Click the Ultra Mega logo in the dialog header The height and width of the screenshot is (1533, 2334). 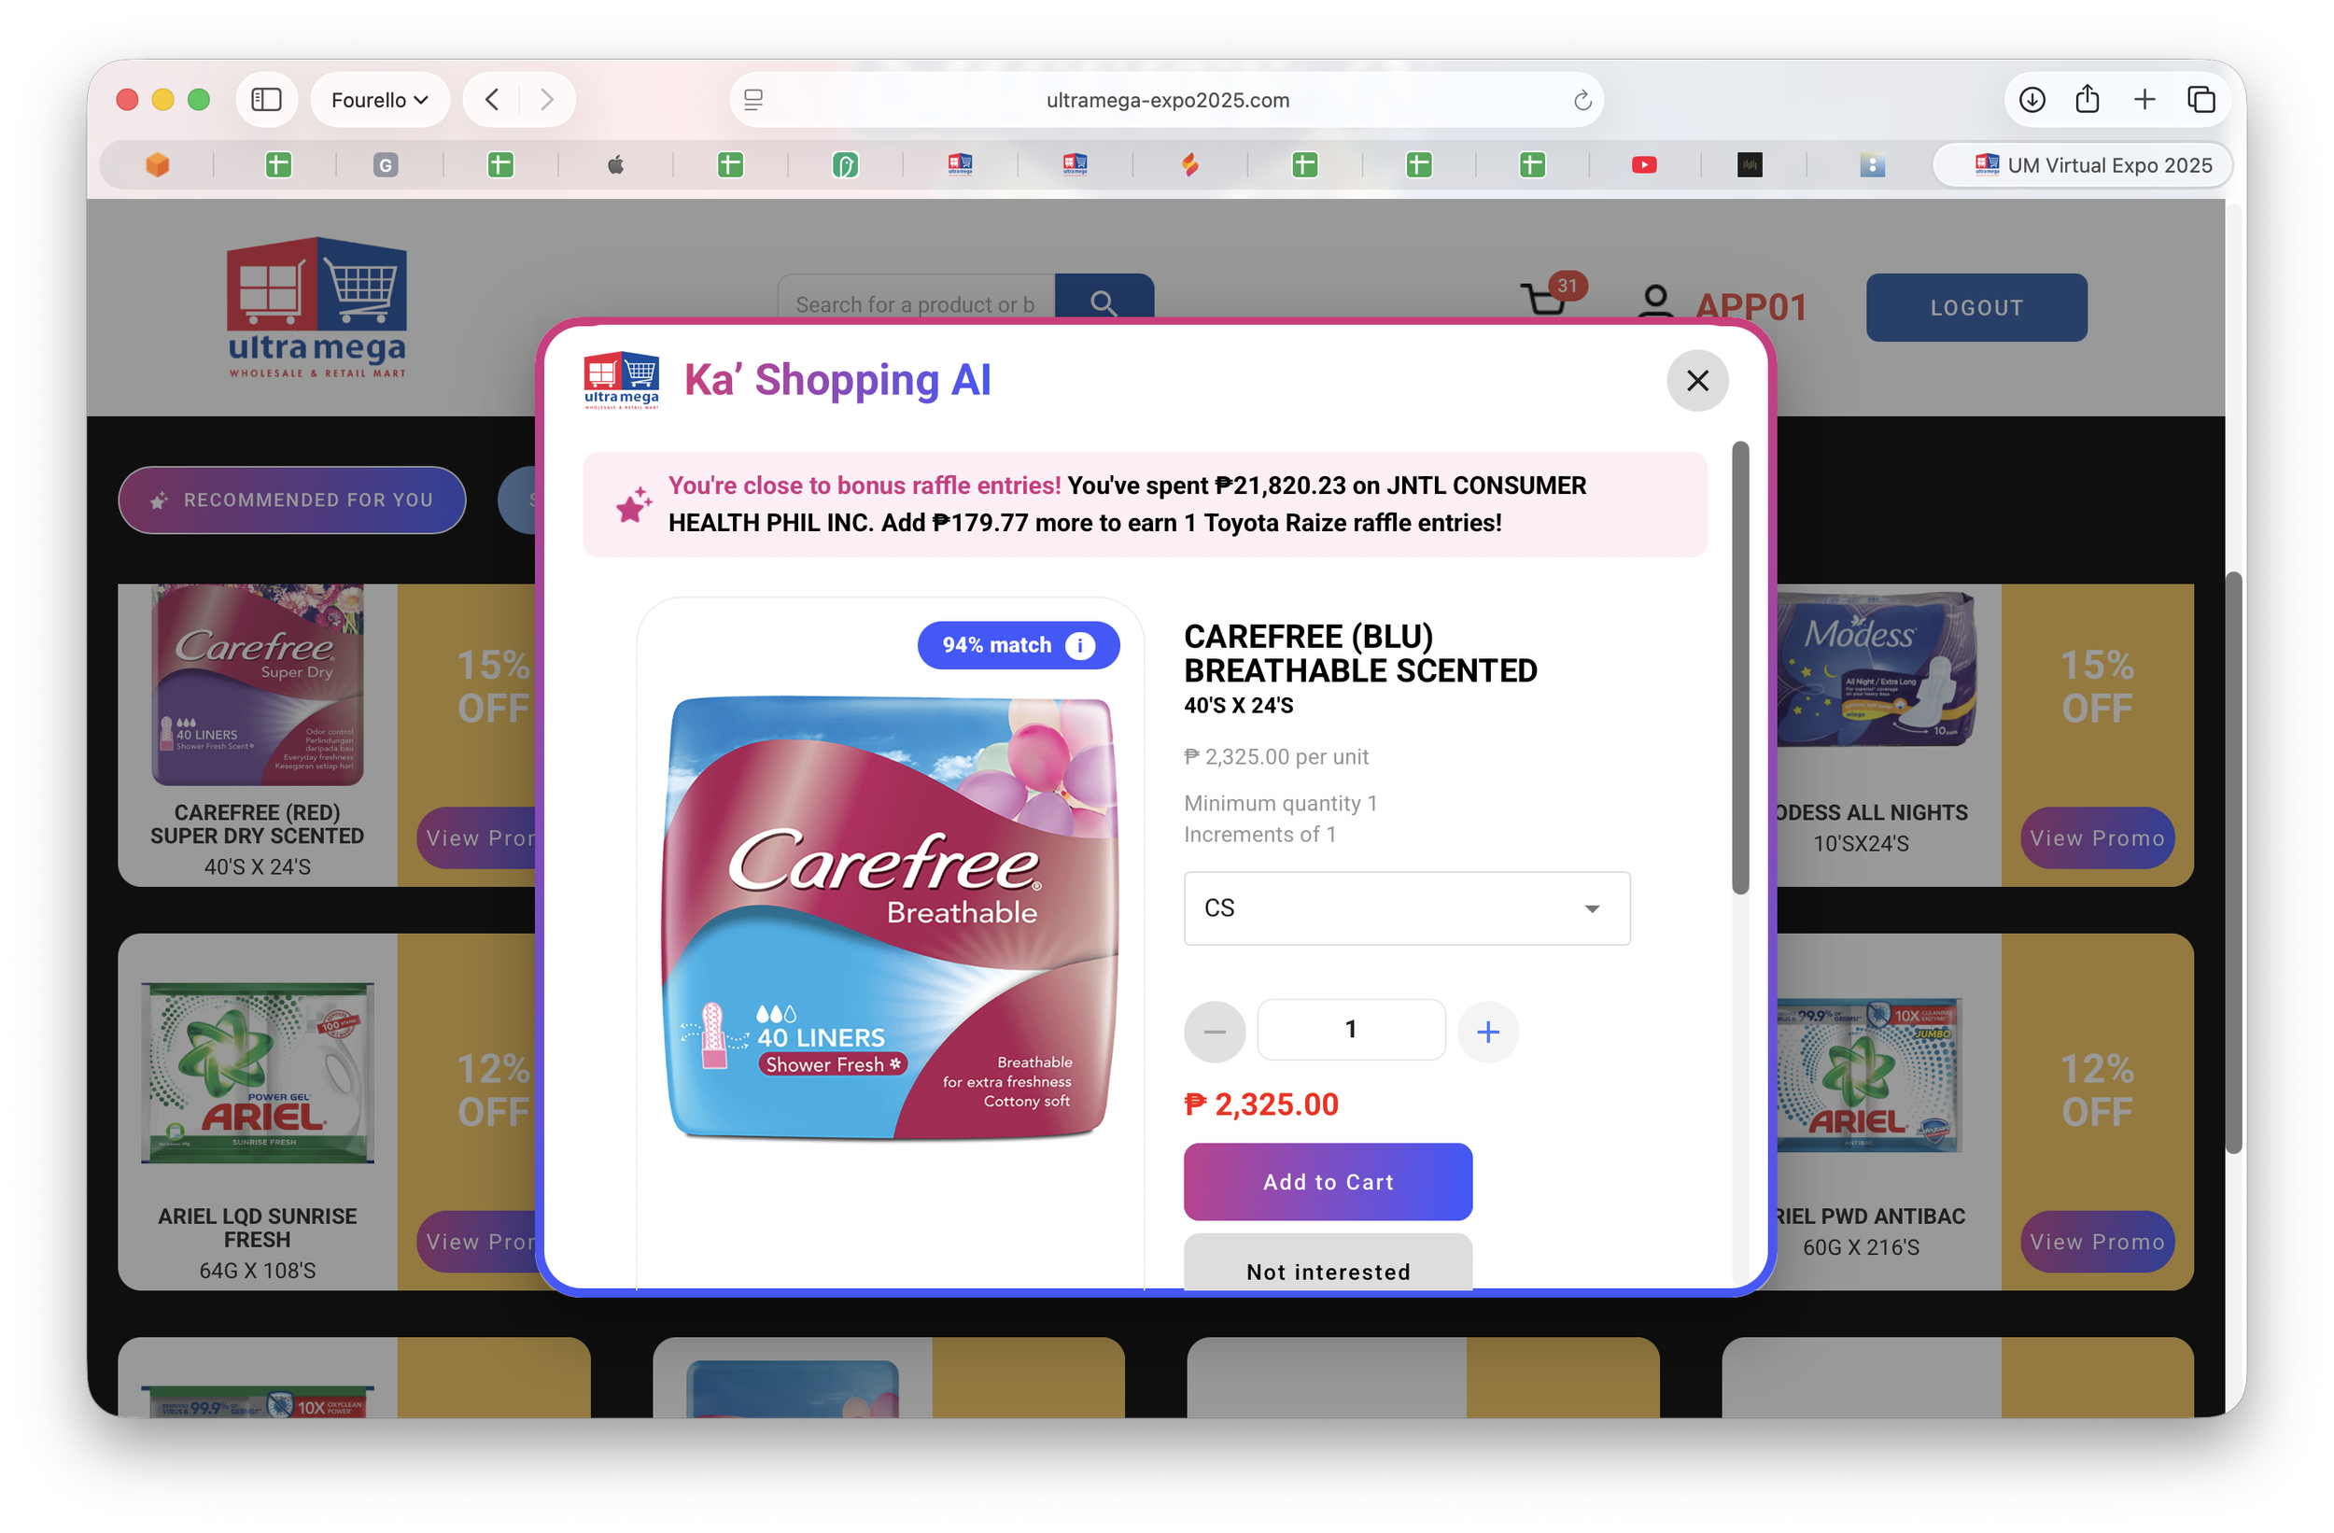(x=621, y=380)
